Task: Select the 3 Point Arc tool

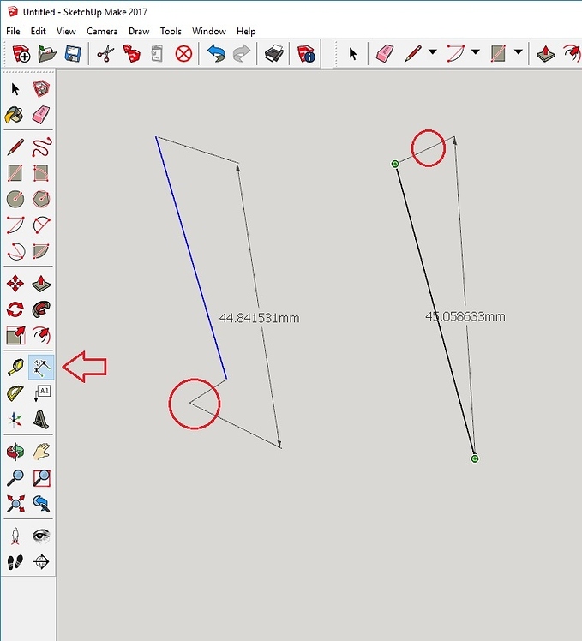Action: click(15, 251)
